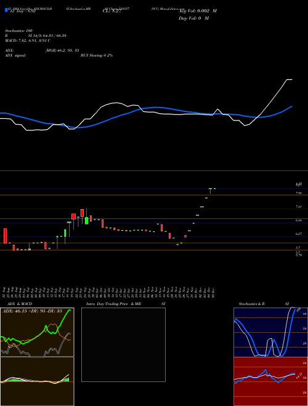Open the red RSI indicator panel
Image resolution: width=308 pixels, height=406 pixels.
point(270,381)
